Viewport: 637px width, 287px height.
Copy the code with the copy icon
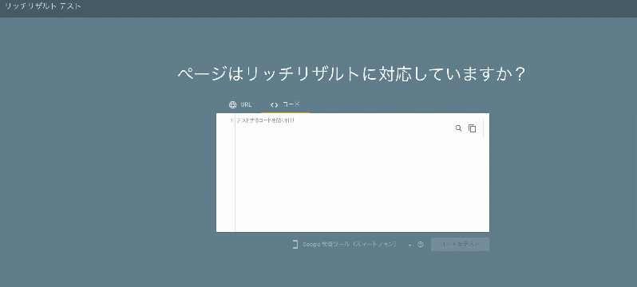(x=472, y=128)
